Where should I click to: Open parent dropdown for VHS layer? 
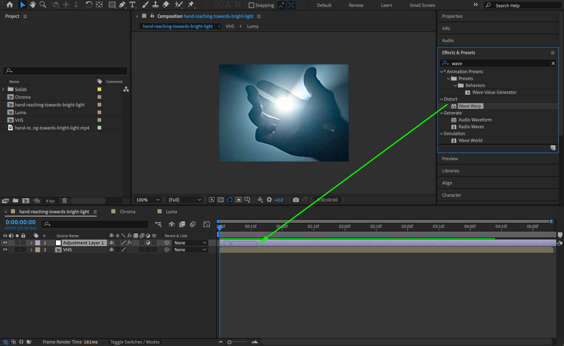click(x=190, y=250)
